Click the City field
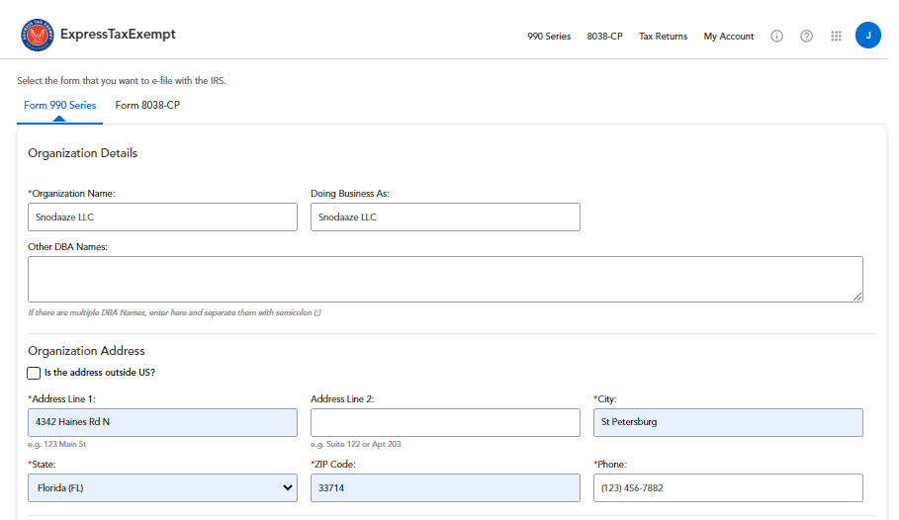Image resolution: width=899 pixels, height=520 pixels. [x=728, y=422]
